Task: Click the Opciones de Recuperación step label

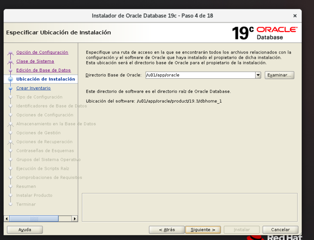Action: pyautogui.click(x=44, y=142)
